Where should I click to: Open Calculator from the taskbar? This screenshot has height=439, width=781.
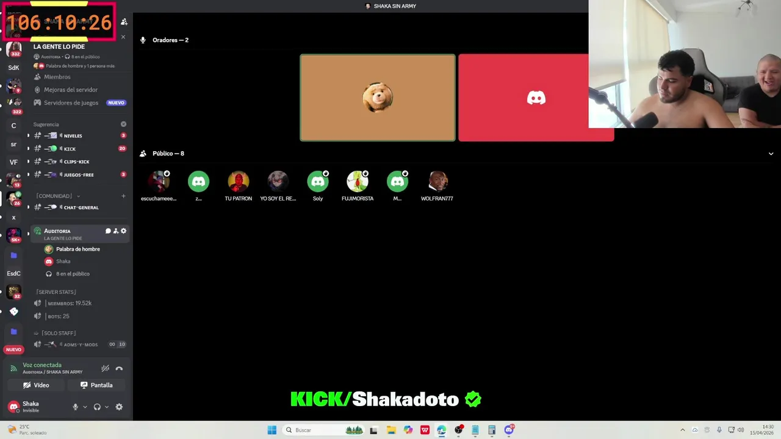(x=492, y=430)
